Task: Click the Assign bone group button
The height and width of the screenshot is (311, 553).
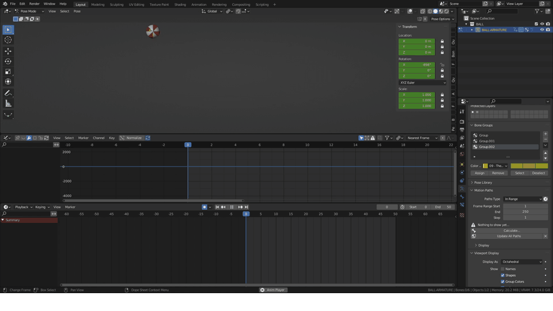Action: (x=479, y=173)
